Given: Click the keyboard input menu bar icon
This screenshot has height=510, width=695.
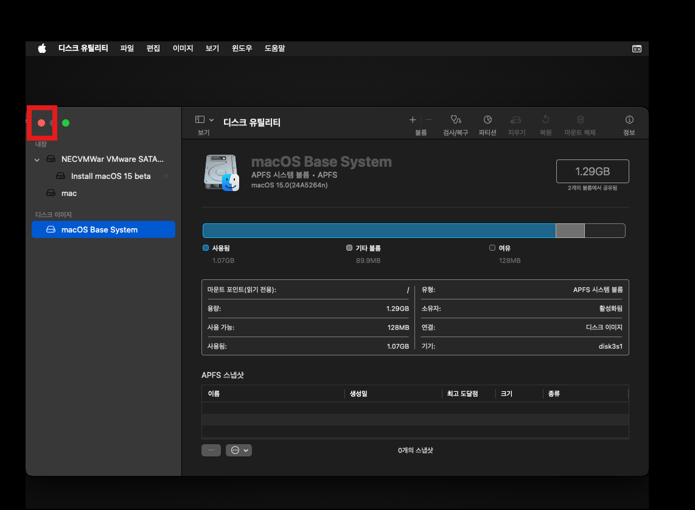Looking at the screenshot, I should pyautogui.click(x=637, y=49).
